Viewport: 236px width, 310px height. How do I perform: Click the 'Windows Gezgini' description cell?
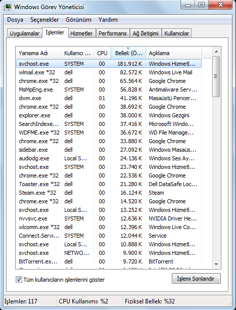tap(169, 115)
